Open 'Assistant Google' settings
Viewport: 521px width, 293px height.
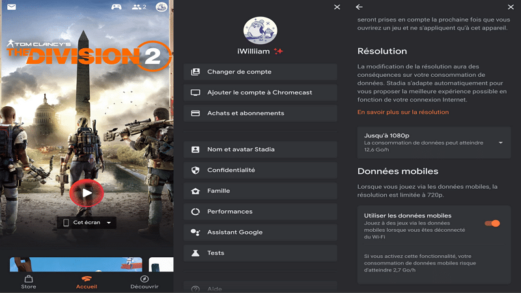click(260, 232)
